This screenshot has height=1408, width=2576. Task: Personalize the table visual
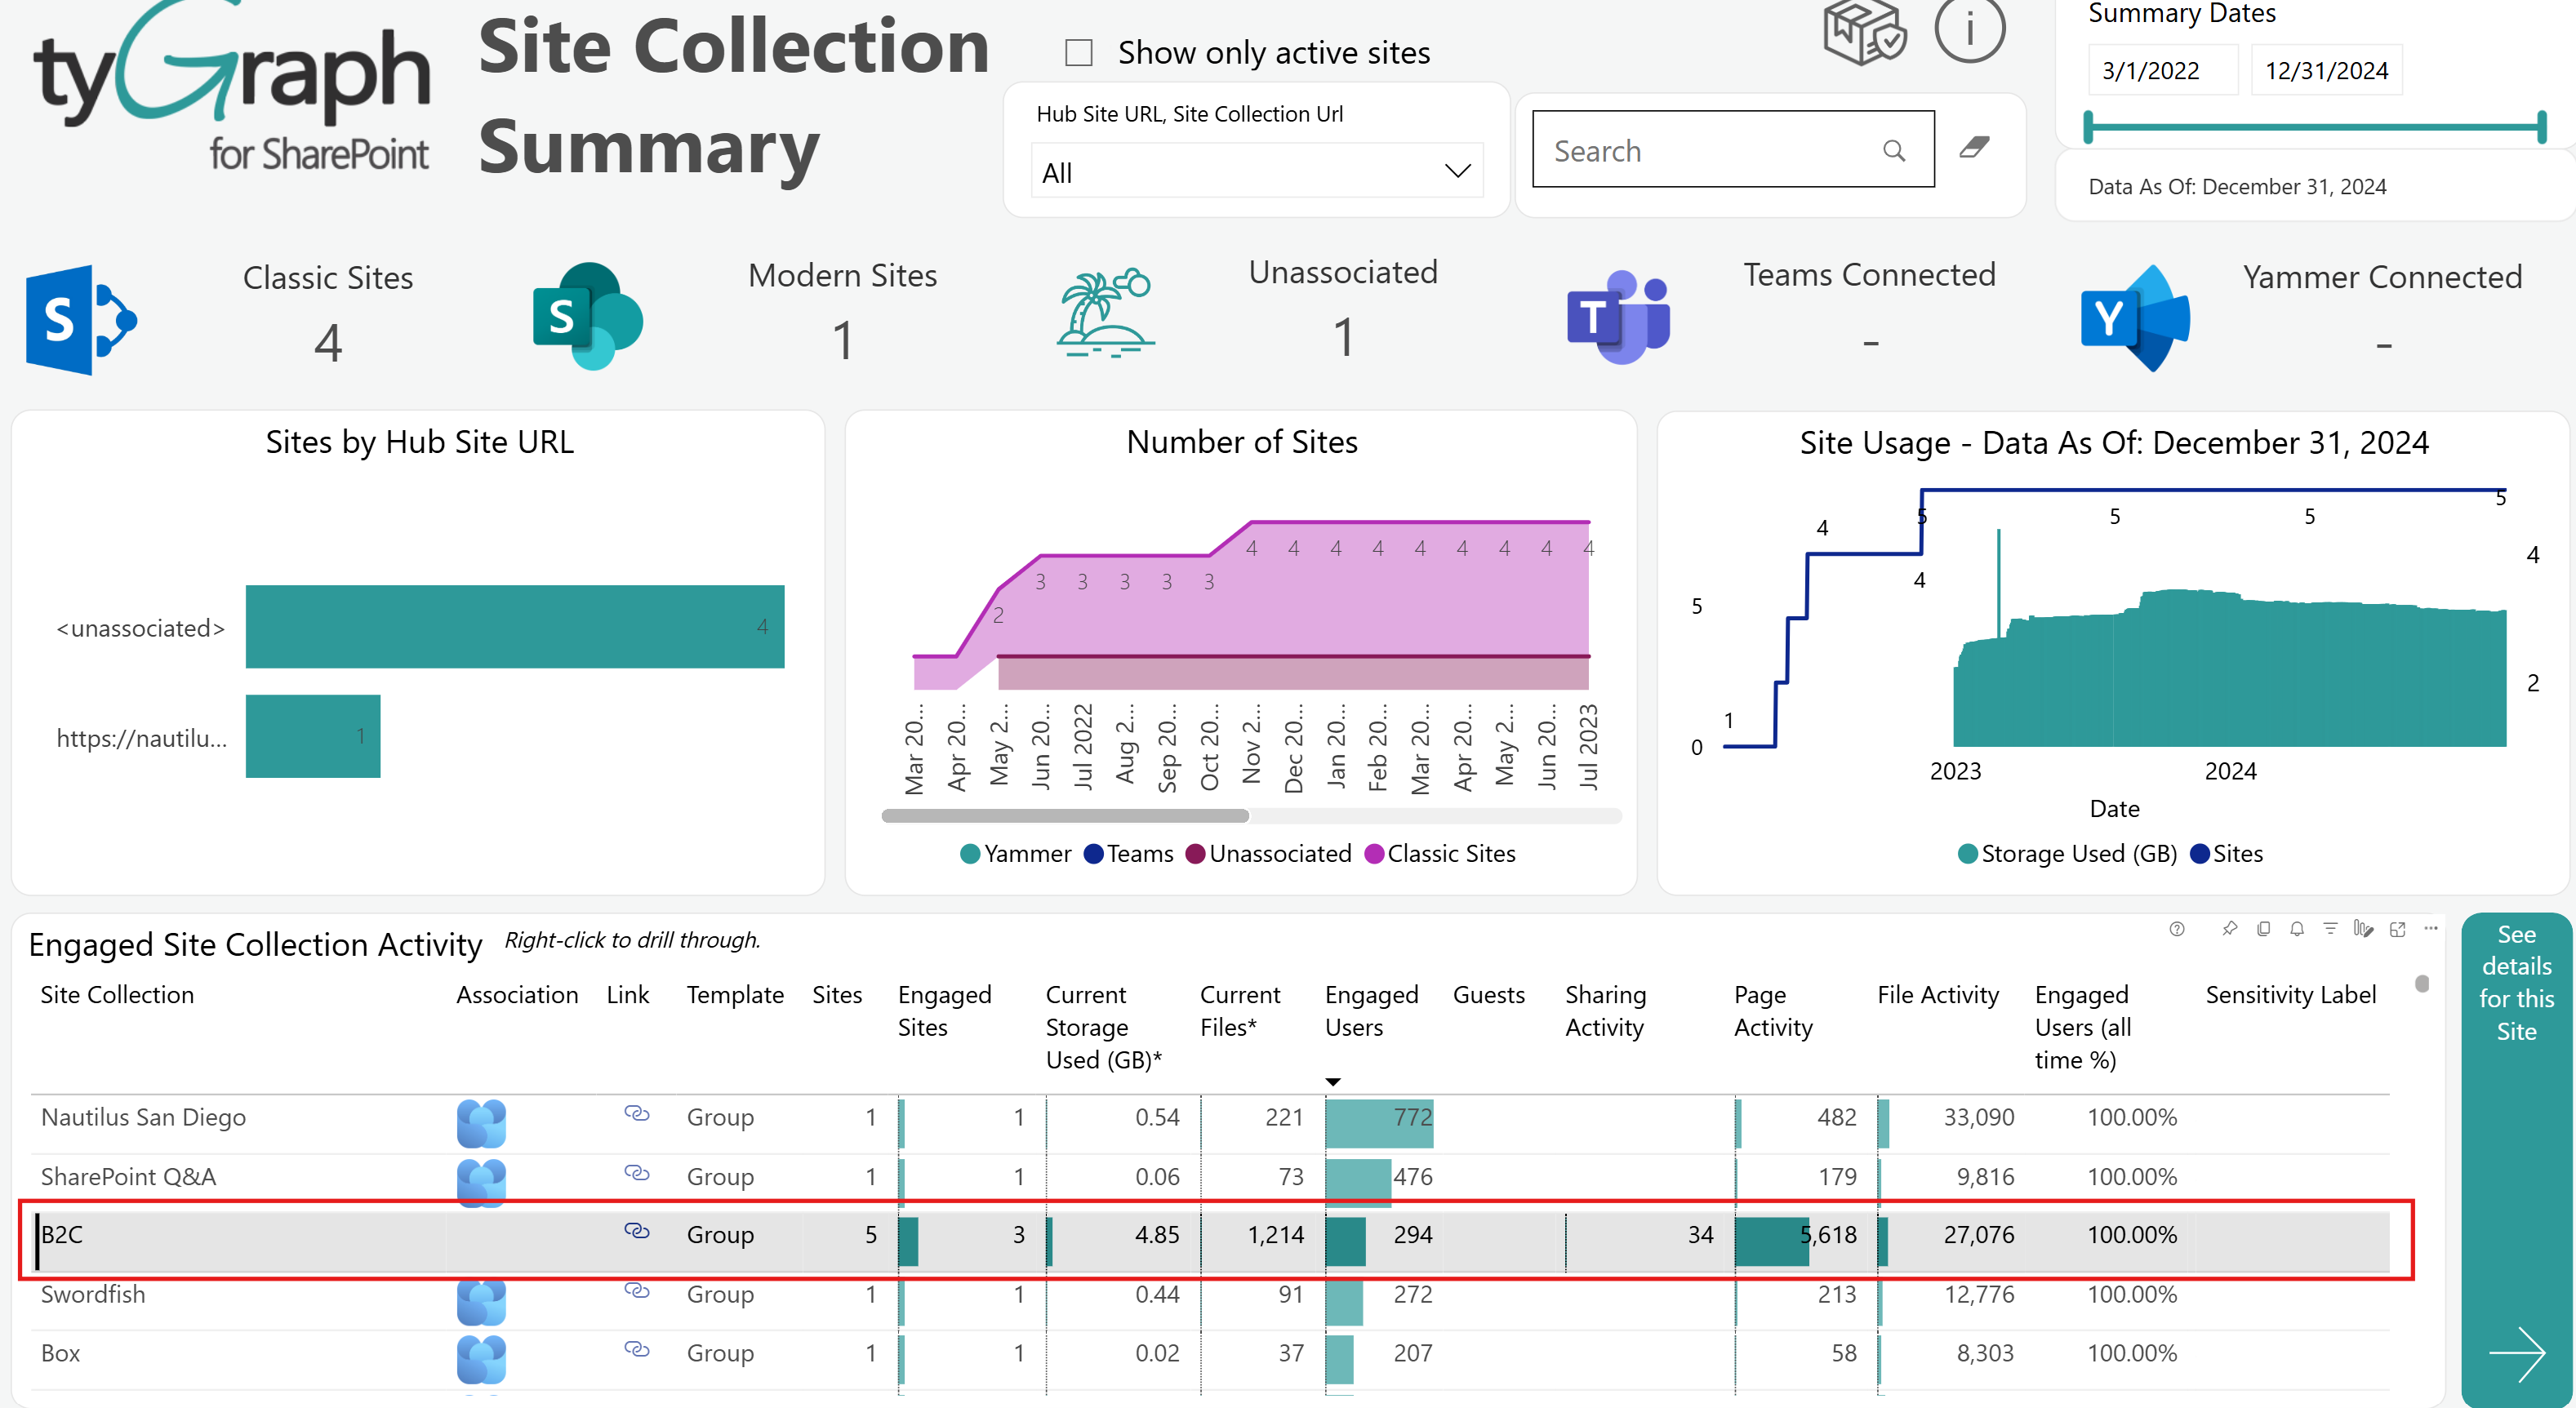coord(2363,929)
